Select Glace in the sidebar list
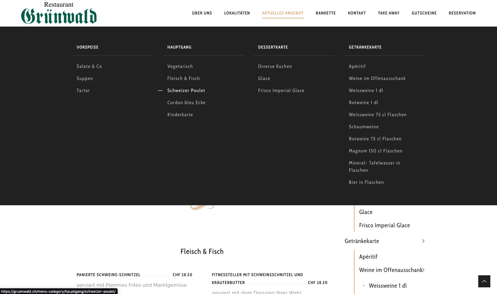The height and width of the screenshot is (294, 497). pyautogui.click(x=366, y=212)
